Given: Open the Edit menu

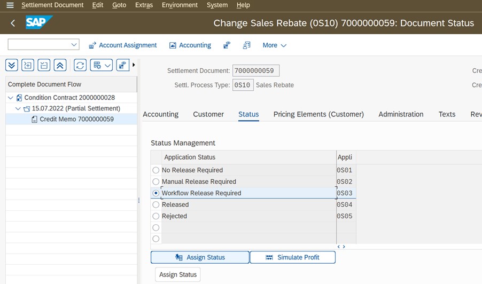Looking at the screenshot, I should (x=97, y=5).
